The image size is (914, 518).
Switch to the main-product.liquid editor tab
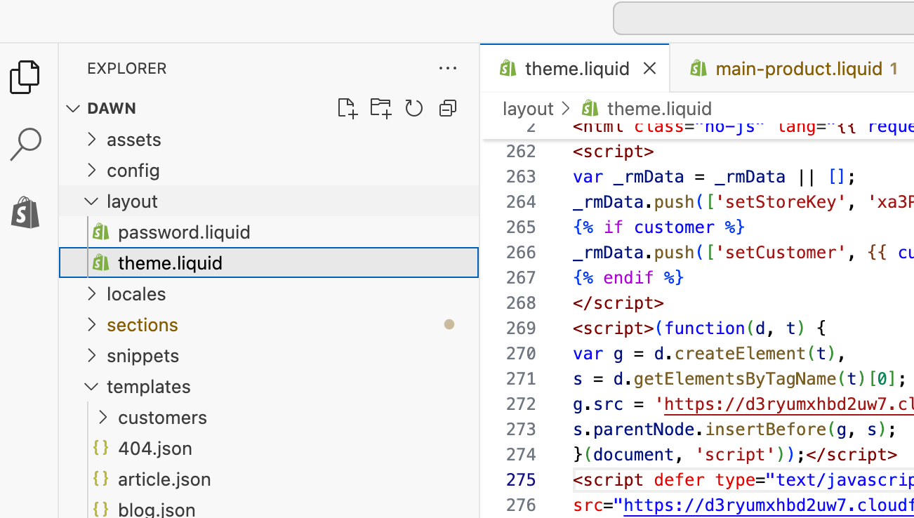792,68
